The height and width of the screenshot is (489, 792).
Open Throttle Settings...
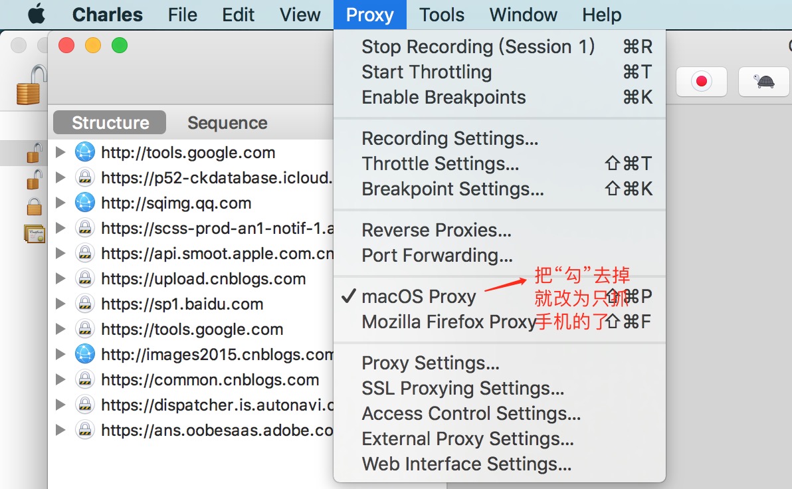pos(500,163)
